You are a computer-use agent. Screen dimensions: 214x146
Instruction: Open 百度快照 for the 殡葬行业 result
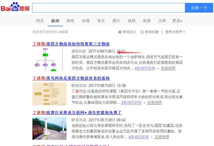[162, 137]
